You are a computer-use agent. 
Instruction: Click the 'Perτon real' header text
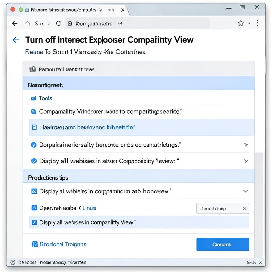67,70
